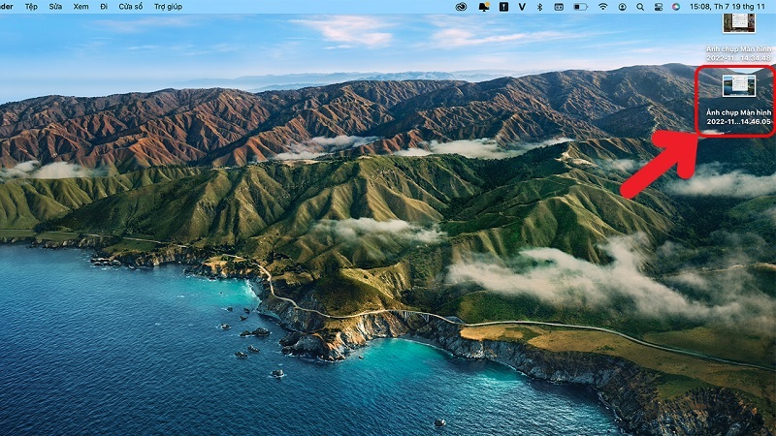Launch Siri from the menu bar

click(676, 6)
